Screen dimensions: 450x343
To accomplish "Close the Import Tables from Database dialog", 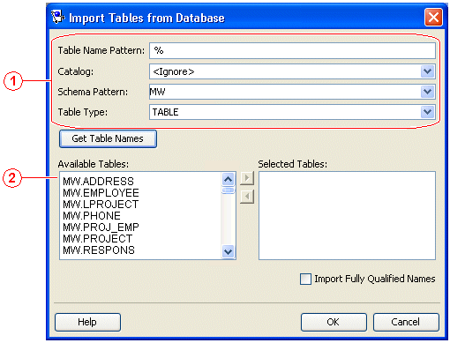I will point(433,17).
